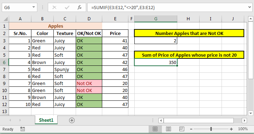The width and height of the screenshot is (254, 134).
Task: Click the Not OK cell in row 9
Action: pyautogui.click(x=89, y=83)
